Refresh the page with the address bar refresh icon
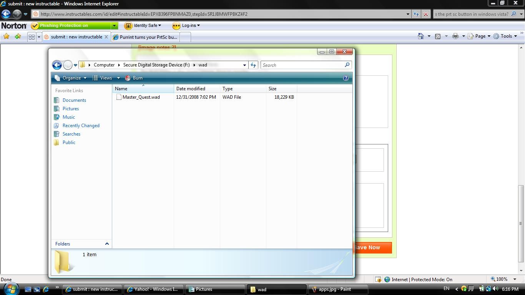This screenshot has width=525, height=295. coord(416,13)
